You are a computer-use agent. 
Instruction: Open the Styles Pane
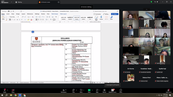click(x=96, y=18)
